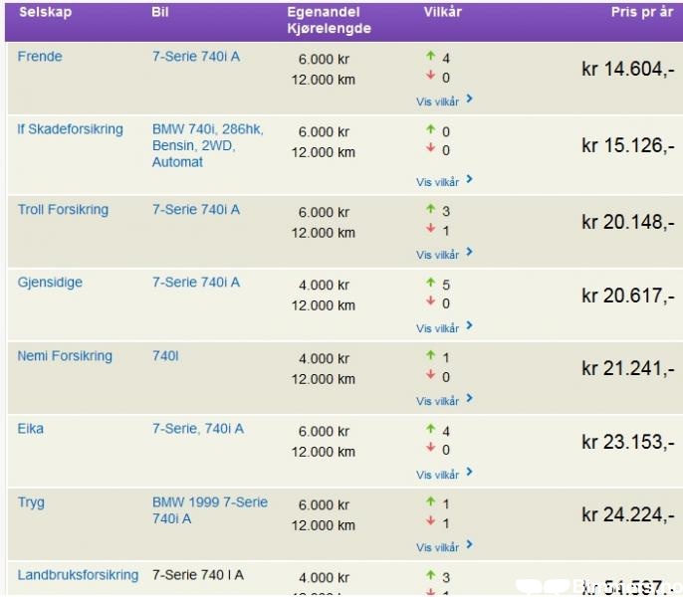Click green up arrow in If Skadeforsikring row
683x597 pixels.
pyautogui.click(x=430, y=130)
